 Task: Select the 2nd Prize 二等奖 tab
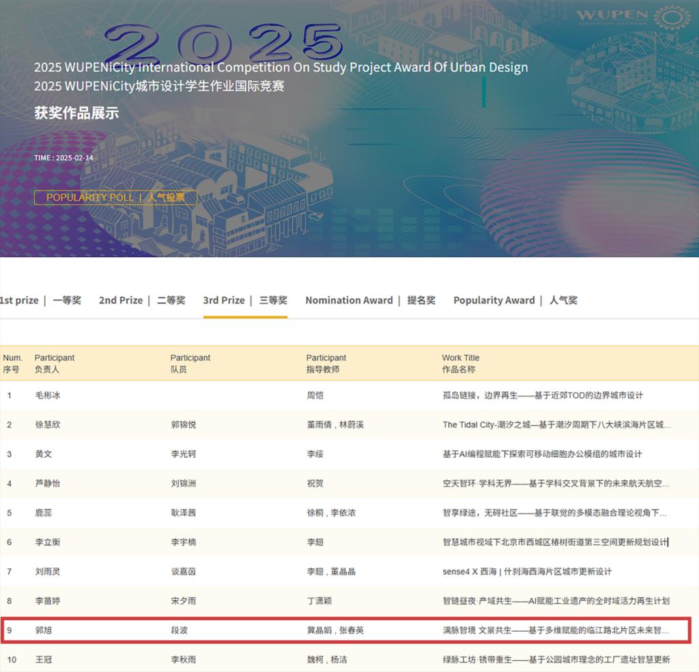pyautogui.click(x=142, y=300)
